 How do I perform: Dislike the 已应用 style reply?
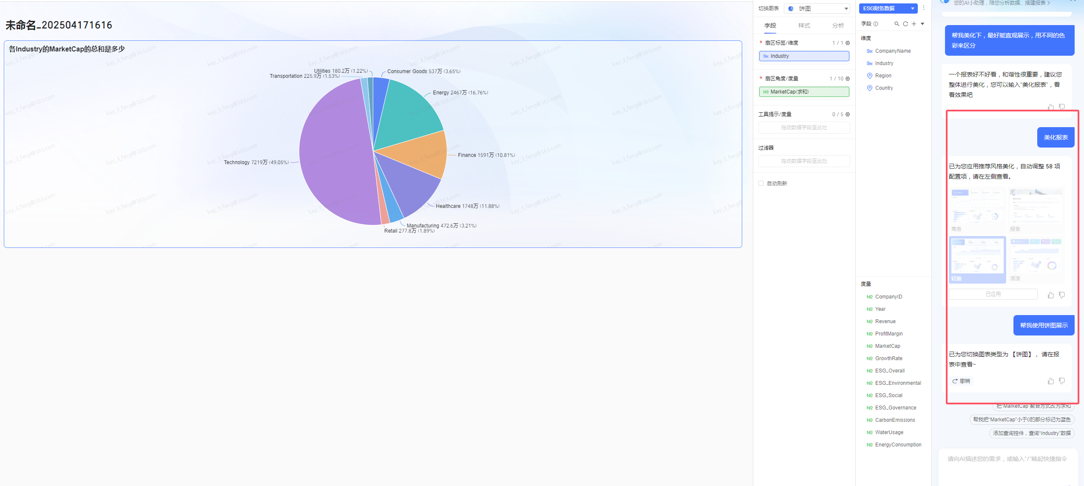[1062, 295]
